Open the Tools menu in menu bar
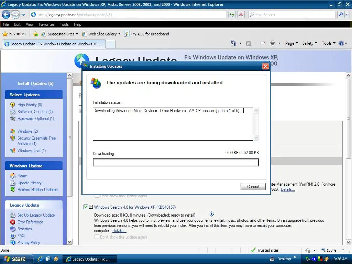Viewport: 352px width, 264px height. pos(64,24)
